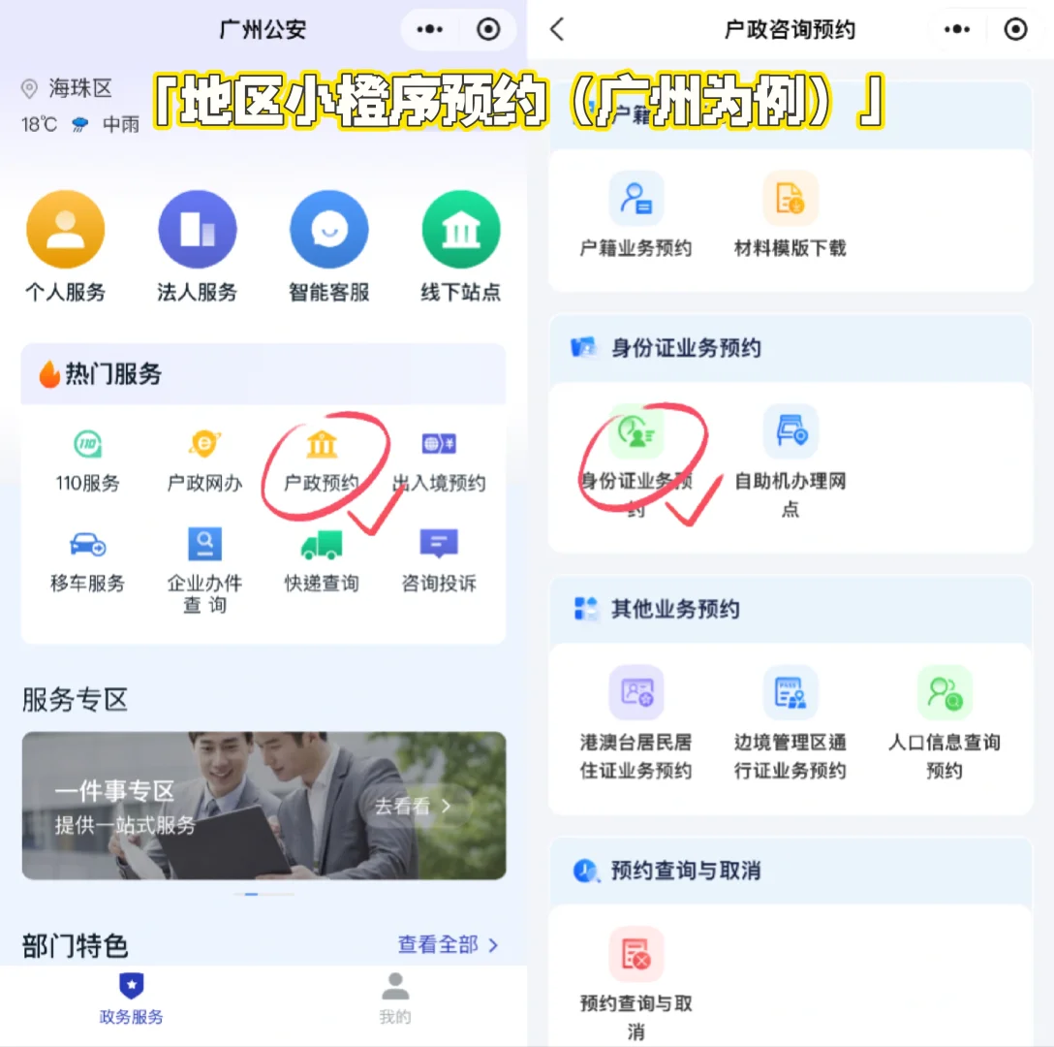Tap the 智能客服 chat icon
This screenshot has height=1047, width=1054.
point(328,230)
